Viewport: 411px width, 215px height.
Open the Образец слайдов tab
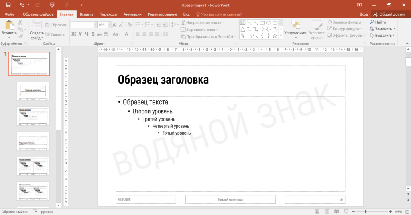38,14
